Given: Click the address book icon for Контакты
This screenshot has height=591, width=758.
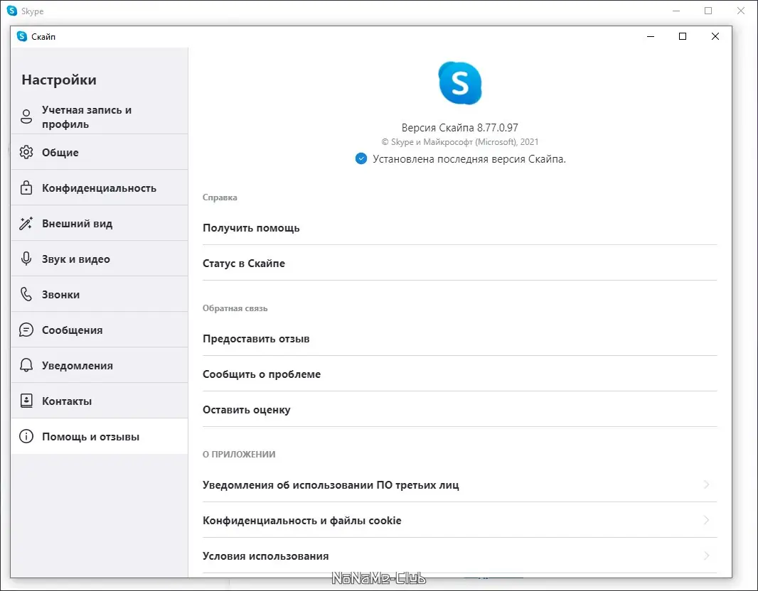Looking at the screenshot, I should point(26,401).
